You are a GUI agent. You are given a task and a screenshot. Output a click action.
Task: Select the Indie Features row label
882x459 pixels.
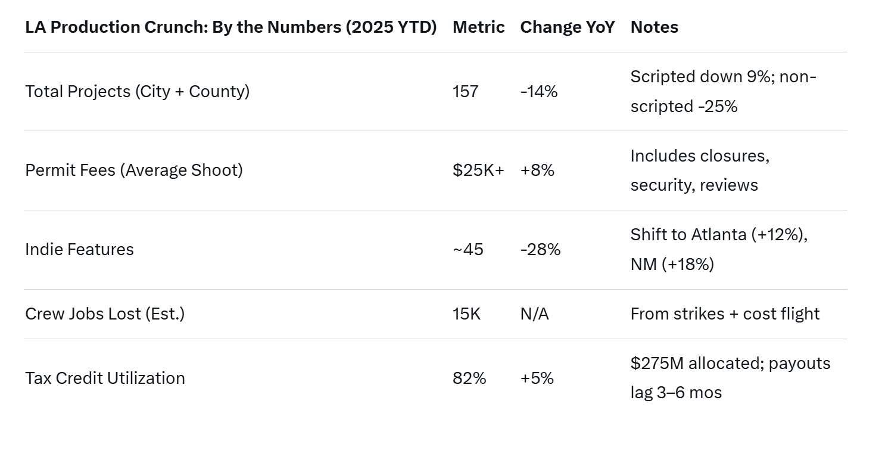[79, 250]
